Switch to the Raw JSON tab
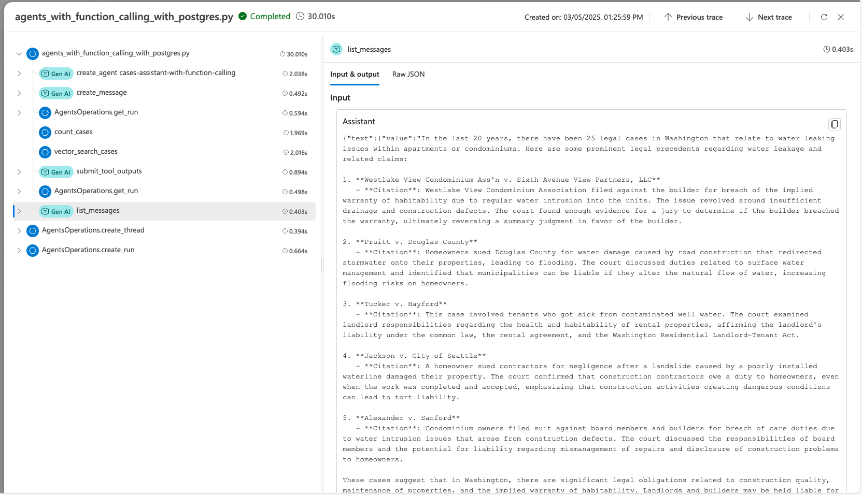The width and height of the screenshot is (862, 495). tap(408, 74)
